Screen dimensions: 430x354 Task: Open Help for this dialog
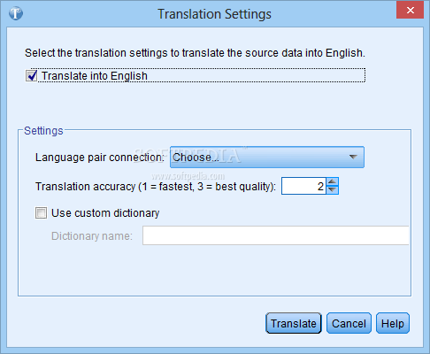[x=393, y=323]
